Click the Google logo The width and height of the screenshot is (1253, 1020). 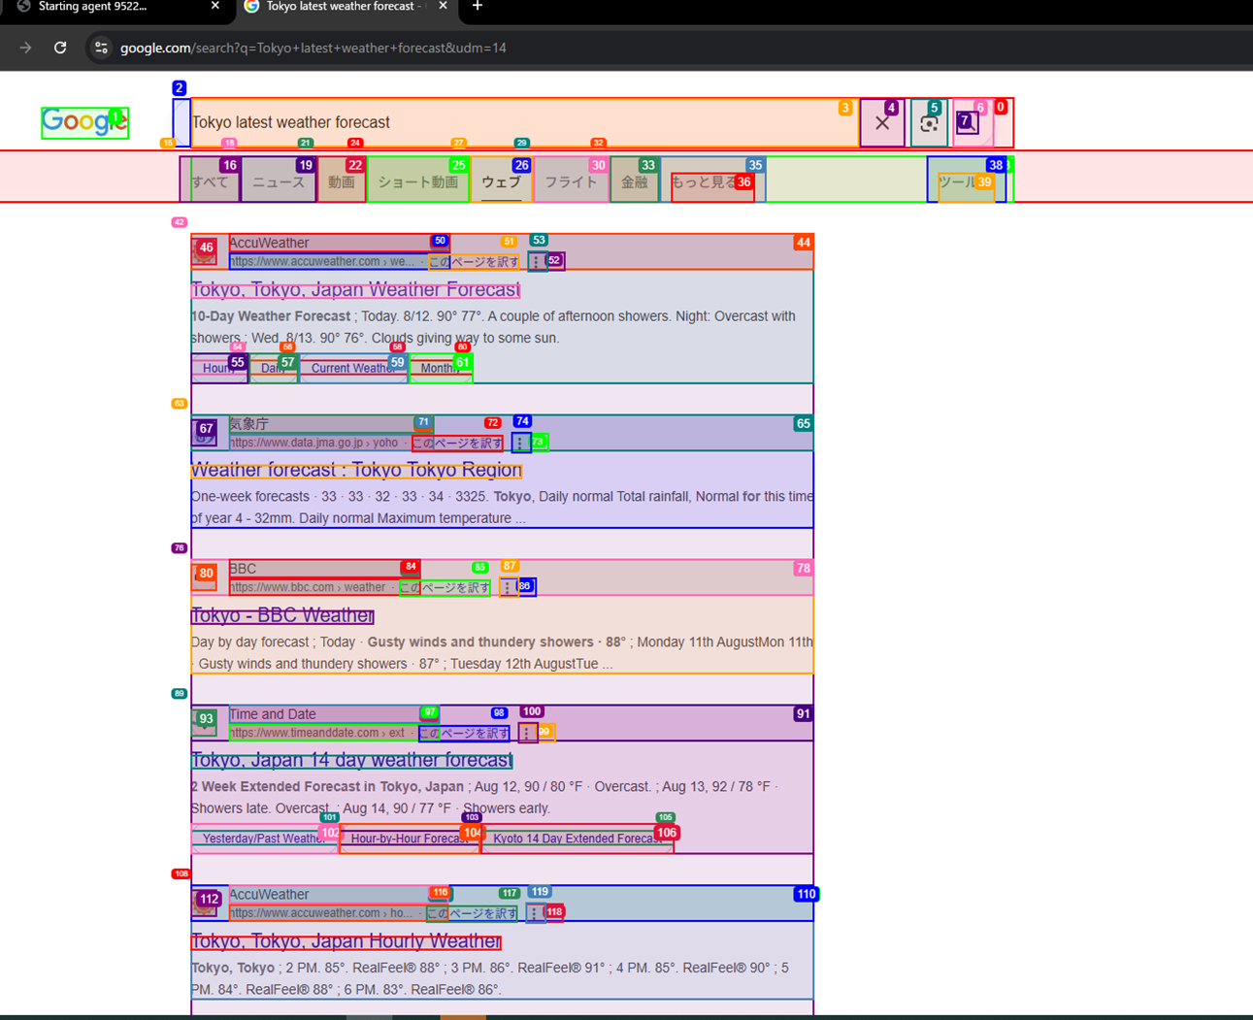coord(84,122)
